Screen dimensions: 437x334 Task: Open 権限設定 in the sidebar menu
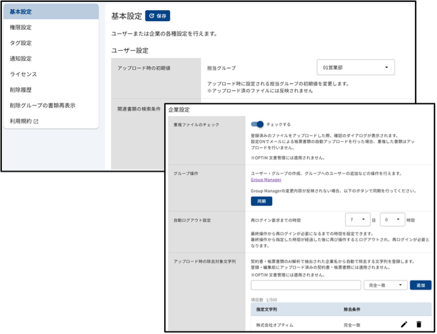[x=21, y=27]
